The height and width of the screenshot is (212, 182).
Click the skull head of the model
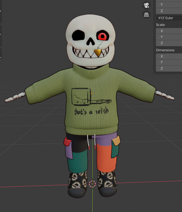pos(90,41)
